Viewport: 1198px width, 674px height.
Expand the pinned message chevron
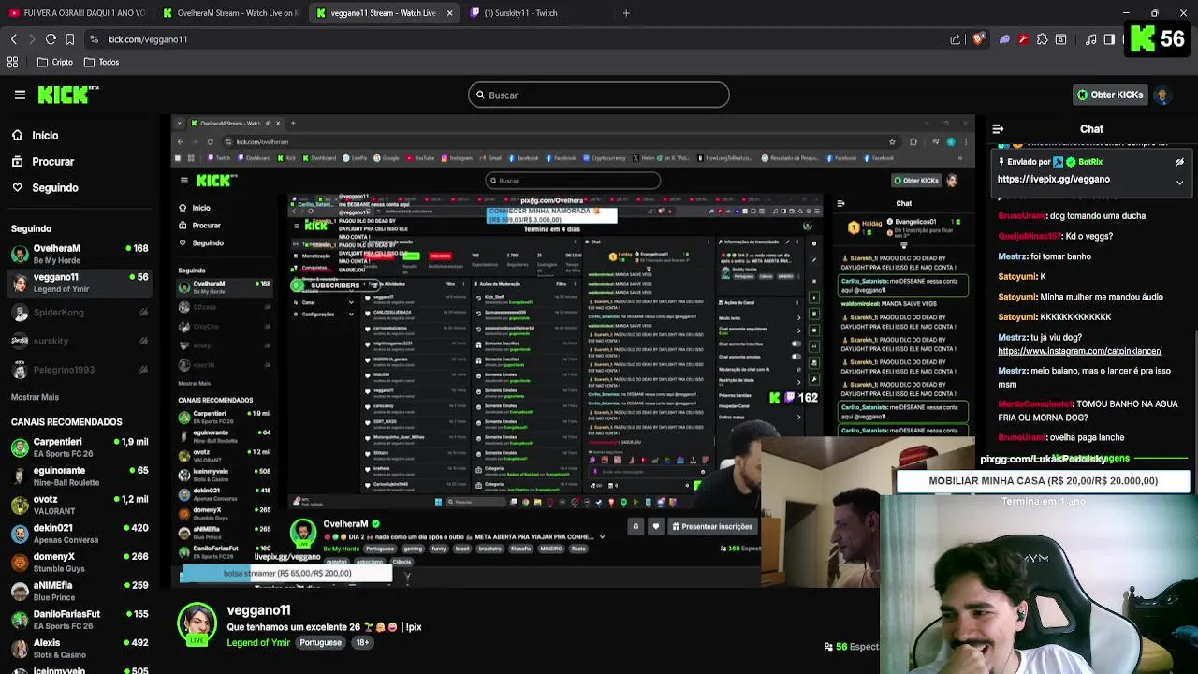click(1179, 183)
